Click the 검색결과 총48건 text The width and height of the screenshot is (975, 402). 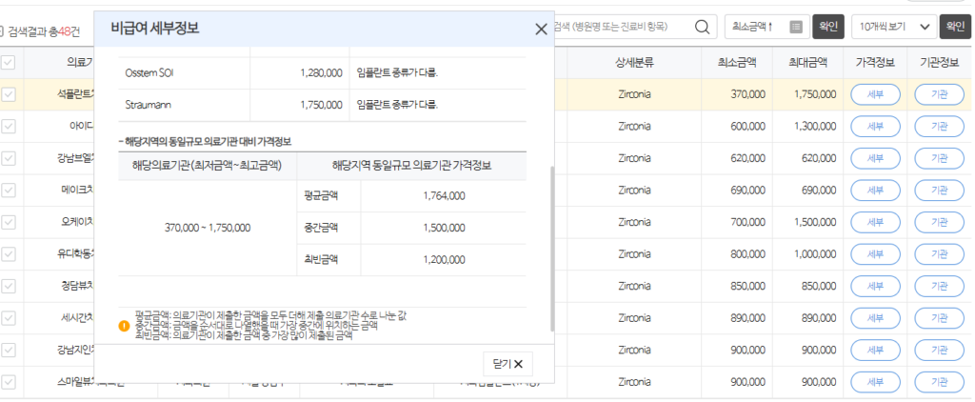[x=44, y=30]
